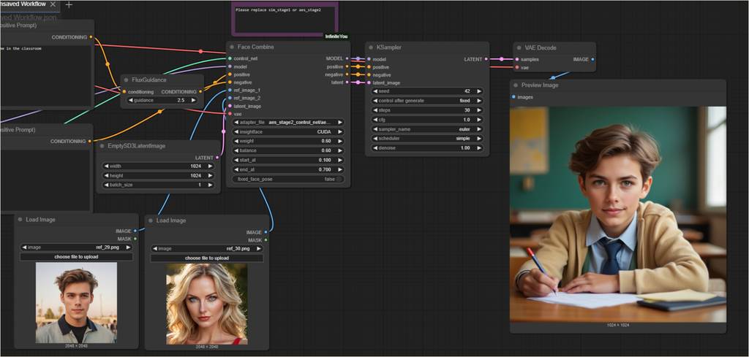Click the FluxGuidance node collapse dot
The image size is (749, 357).
pos(127,80)
